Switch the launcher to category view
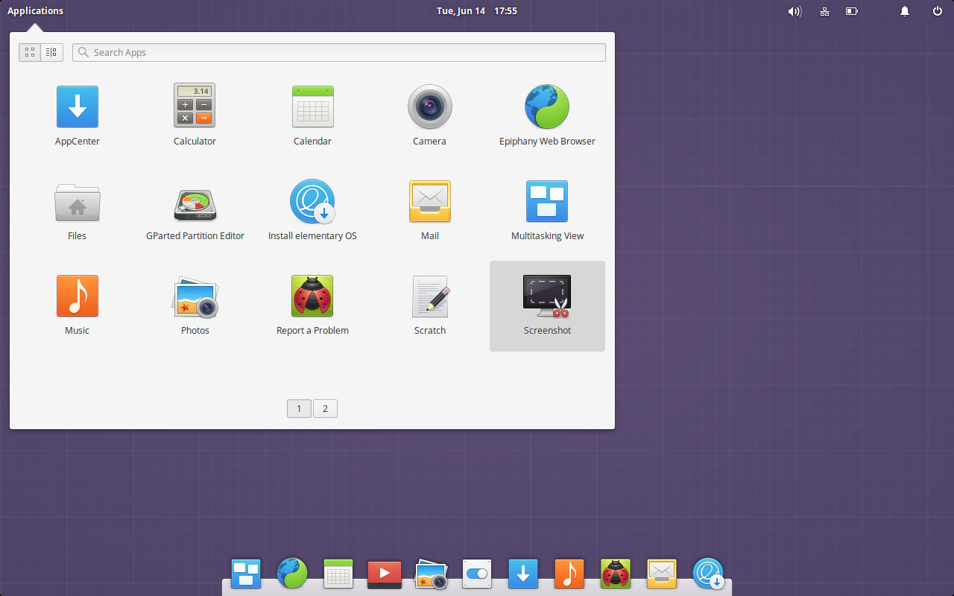The width and height of the screenshot is (954, 596). point(51,52)
